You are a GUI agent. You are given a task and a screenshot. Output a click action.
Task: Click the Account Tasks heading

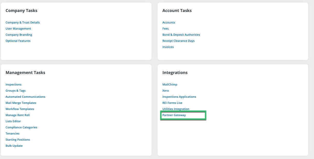pos(177,10)
